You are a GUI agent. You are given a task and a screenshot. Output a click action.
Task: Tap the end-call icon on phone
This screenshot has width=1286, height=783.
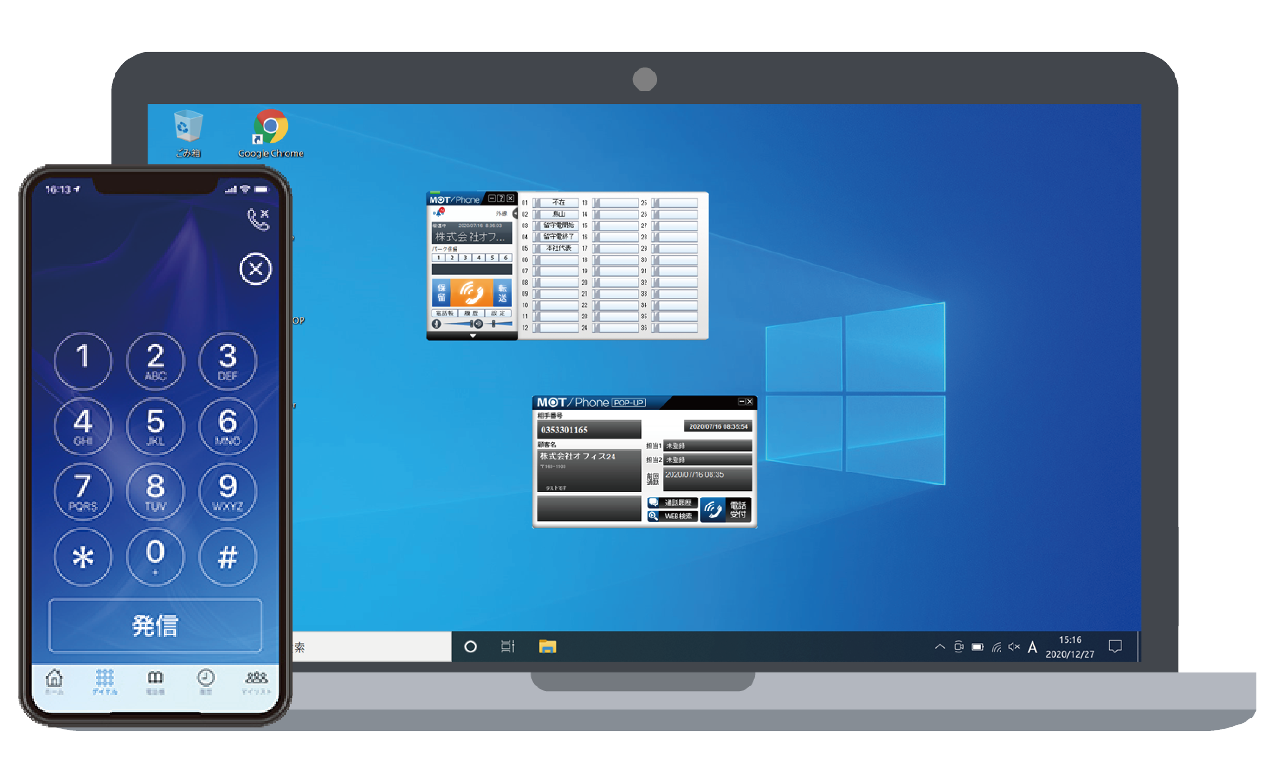point(258,219)
